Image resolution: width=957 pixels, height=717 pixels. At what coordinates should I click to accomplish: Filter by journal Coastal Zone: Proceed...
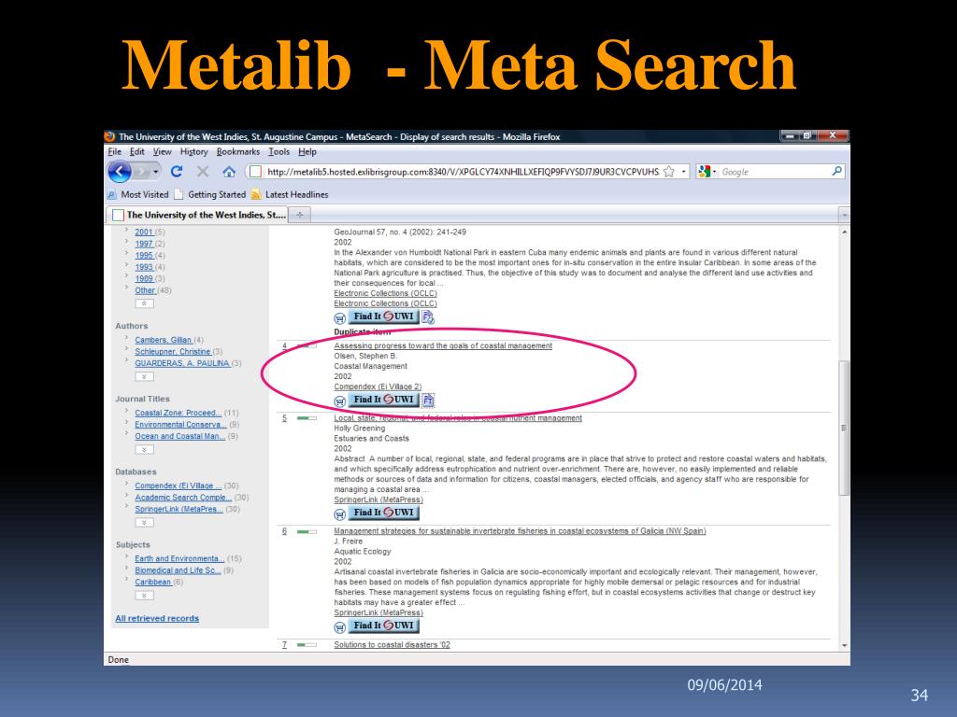(179, 413)
